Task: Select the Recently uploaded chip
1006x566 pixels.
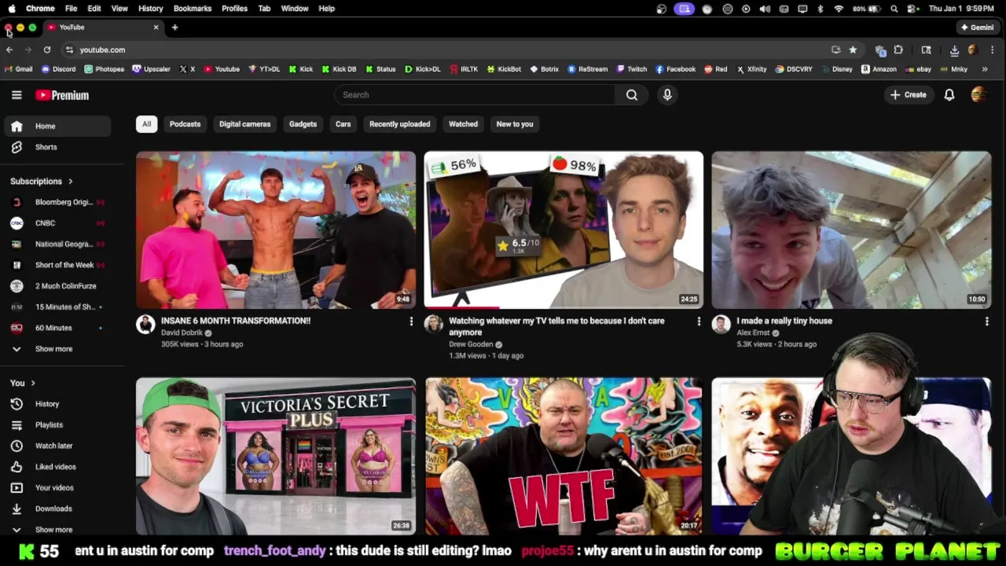Action: click(399, 124)
